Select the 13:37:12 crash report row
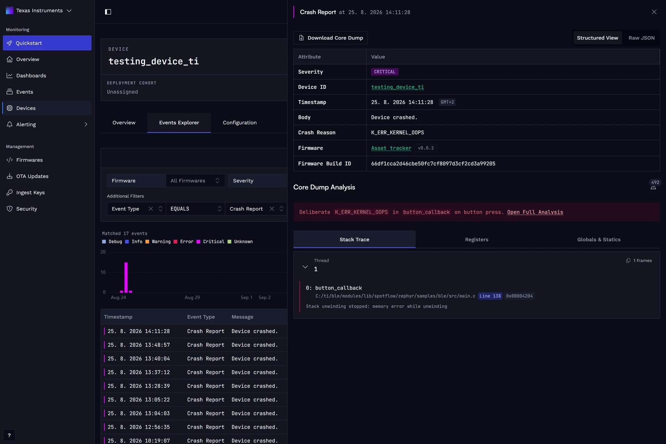Image resolution: width=666 pixels, height=444 pixels. click(194, 372)
